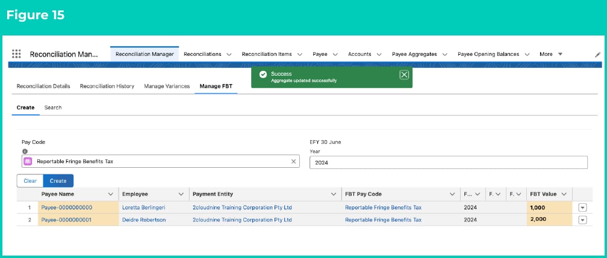Image resolution: width=607 pixels, height=258 pixels.
Task: Click the Clear button
Action: [x=30, y=180]
